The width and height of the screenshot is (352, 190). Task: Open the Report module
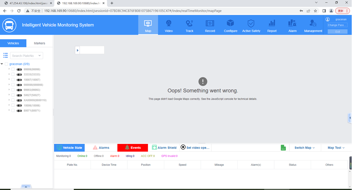click(272, 25)
